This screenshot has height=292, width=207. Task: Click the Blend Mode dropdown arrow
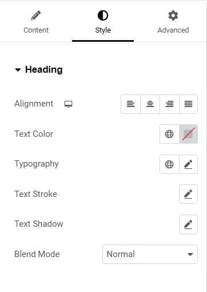coord(190,254)
